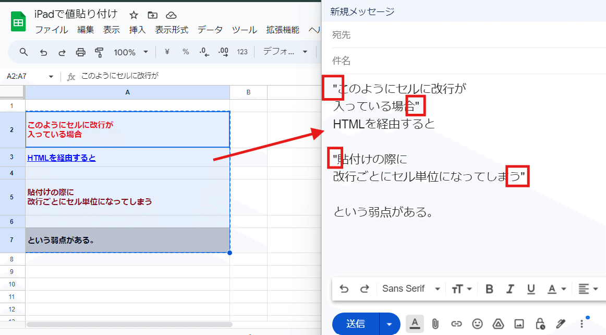Insert photo icon in compose bar
This screenshot has height=335, width=606.
[519, 324]
